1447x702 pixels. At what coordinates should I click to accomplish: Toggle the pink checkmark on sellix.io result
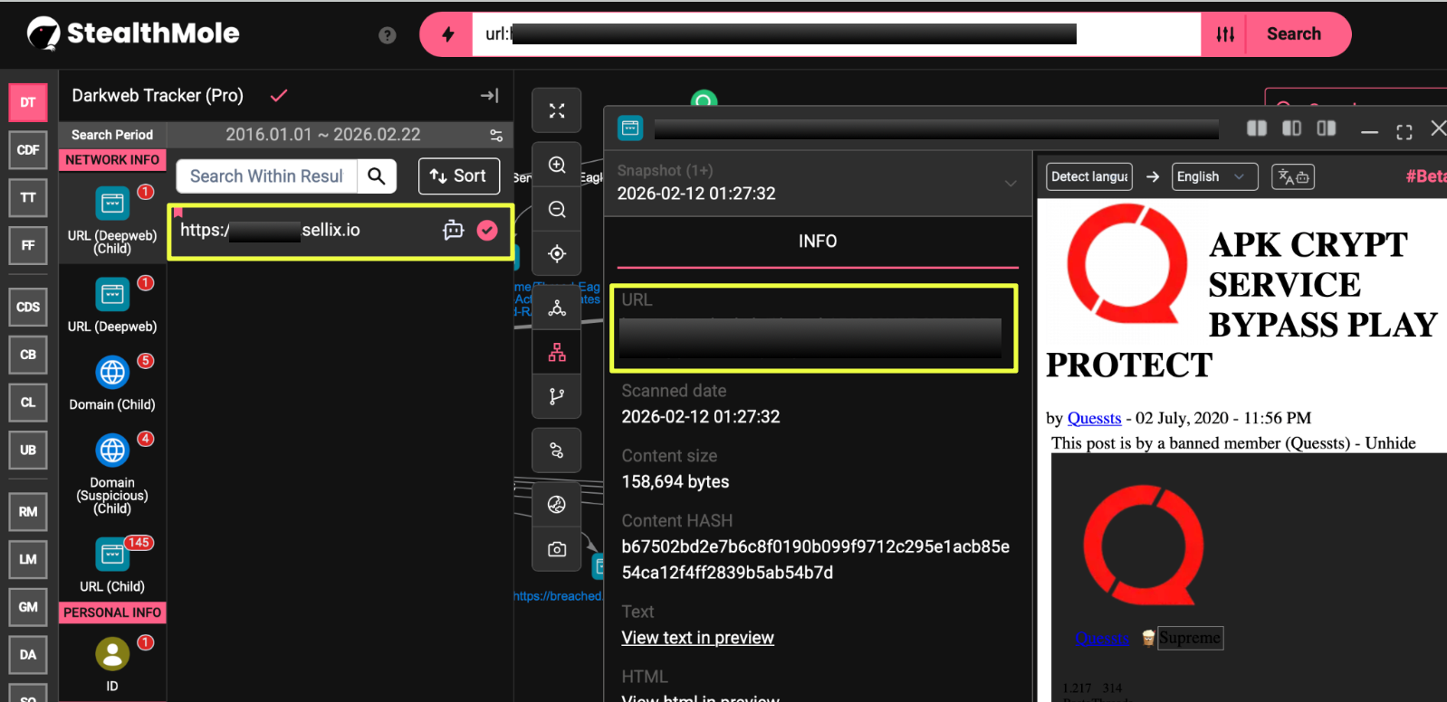point(487,231)
